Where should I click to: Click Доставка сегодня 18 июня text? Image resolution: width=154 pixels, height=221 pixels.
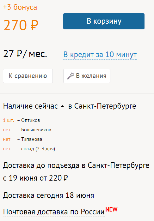pos(48,195)
